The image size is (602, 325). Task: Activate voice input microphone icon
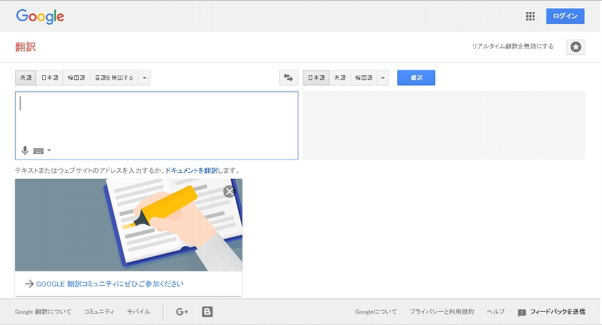(25, 150)
